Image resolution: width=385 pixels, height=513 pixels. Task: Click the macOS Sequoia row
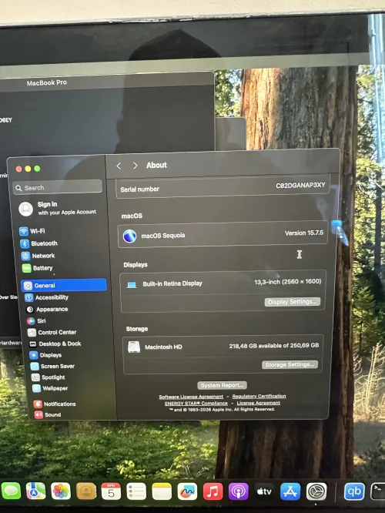coord(223,235)
